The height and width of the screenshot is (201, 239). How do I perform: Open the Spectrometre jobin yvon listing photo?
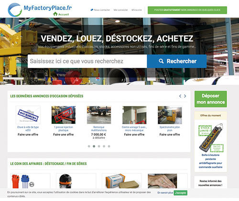point(170,115)
